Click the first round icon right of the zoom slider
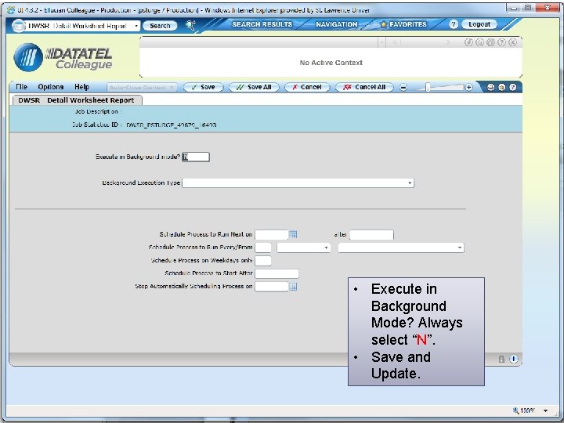 pyautogui.click(x=490, y=88)
